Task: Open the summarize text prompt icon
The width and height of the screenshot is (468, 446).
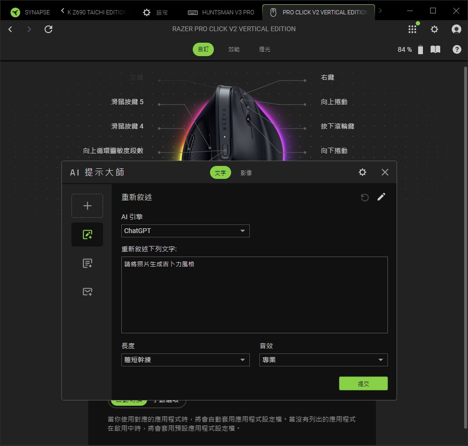Action: (87, 263)
